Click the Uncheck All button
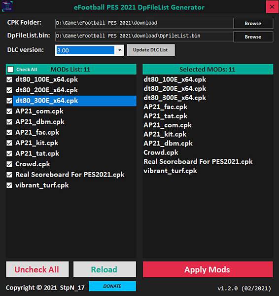Viewport: 279px width, 296px height. pos(37,269)
